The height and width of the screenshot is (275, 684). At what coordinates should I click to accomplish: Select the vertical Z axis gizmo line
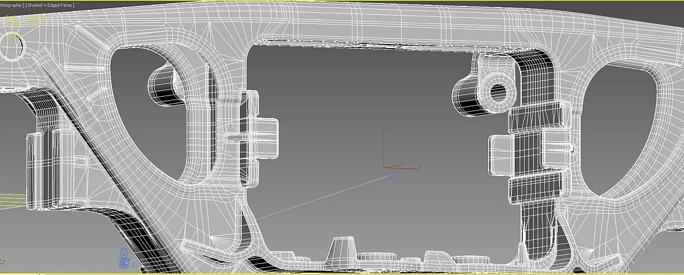(x=383, y=147)
